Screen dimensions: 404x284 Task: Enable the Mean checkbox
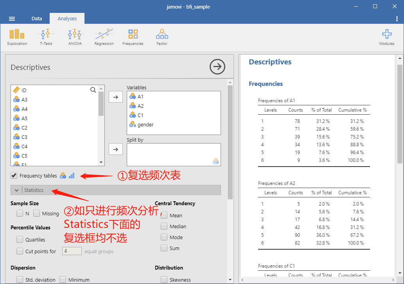[164, 215]
